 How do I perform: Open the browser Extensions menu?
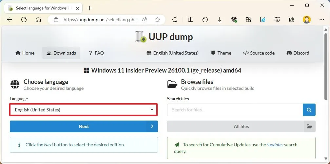click(x=175, y=20)
